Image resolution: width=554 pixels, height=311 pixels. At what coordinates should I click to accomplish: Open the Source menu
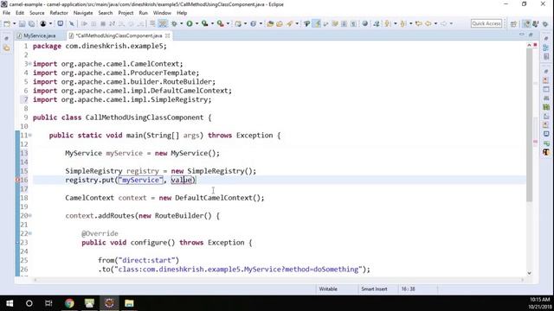pyautogui.click(x=36, y=13)
